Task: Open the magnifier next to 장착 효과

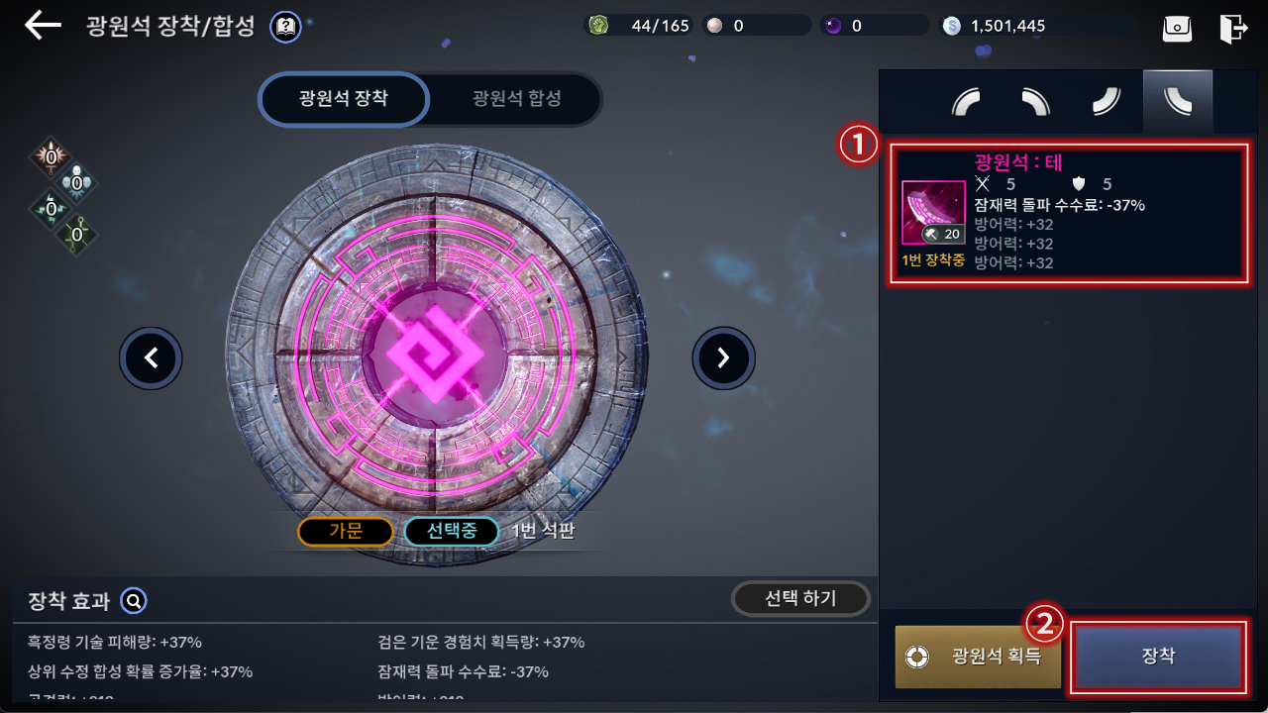Action: [134, 600]
